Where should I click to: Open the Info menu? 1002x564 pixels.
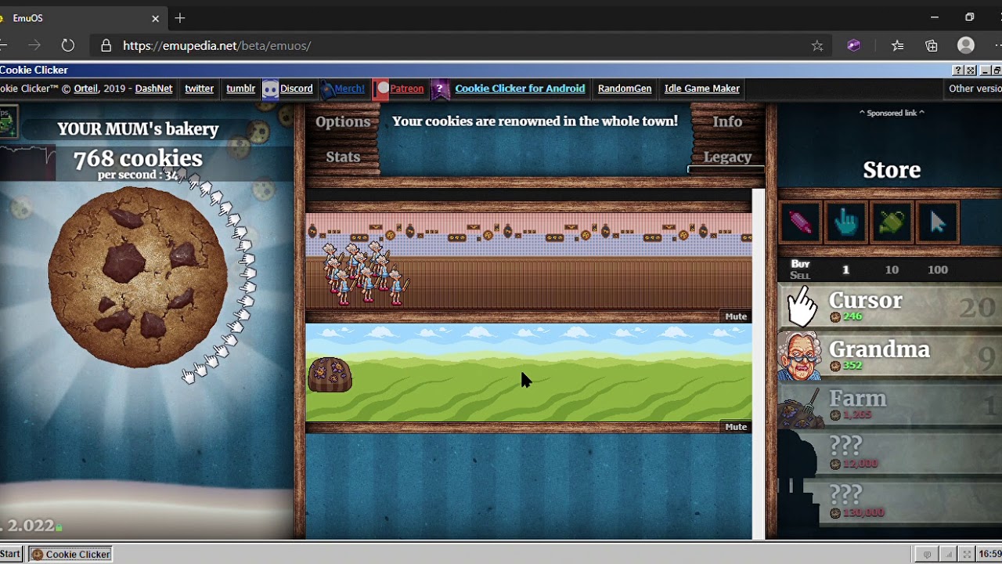pos(727,121)
